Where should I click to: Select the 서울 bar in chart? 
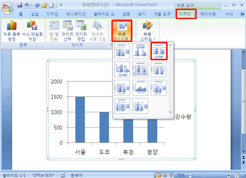(x=80, y=120)
